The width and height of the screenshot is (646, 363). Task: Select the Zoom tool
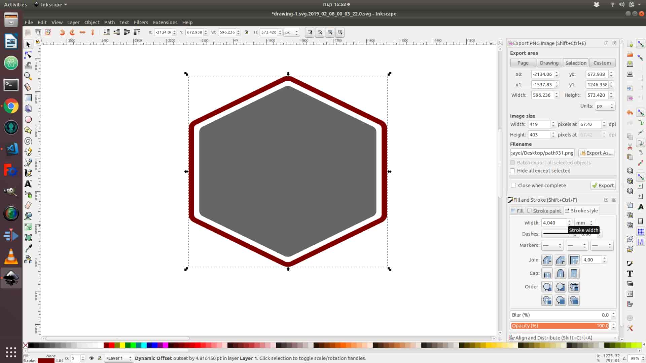pyautogui.click(x=28, y=76)
